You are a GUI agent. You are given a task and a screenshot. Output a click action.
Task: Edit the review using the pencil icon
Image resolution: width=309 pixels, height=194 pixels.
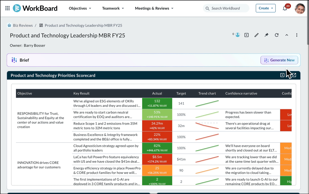256,35
